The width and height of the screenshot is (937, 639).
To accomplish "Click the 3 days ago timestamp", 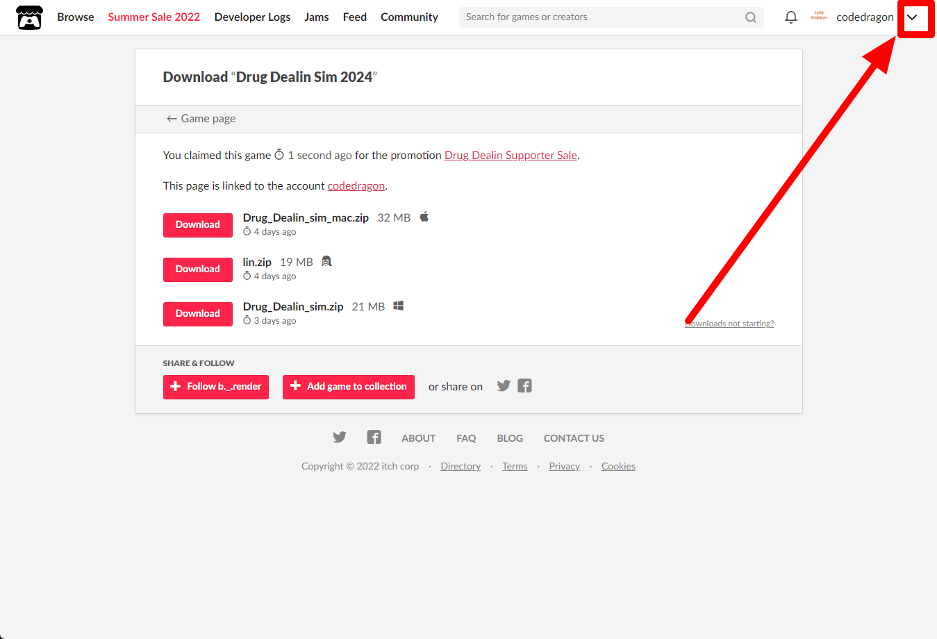I will point(275,321).
